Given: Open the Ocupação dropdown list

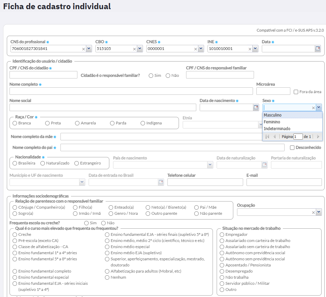Looking at the screenshot, I should (319, 212).
